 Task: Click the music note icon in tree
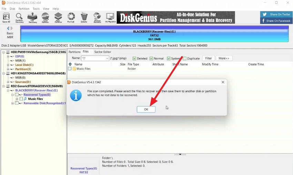tap(25, 99)
